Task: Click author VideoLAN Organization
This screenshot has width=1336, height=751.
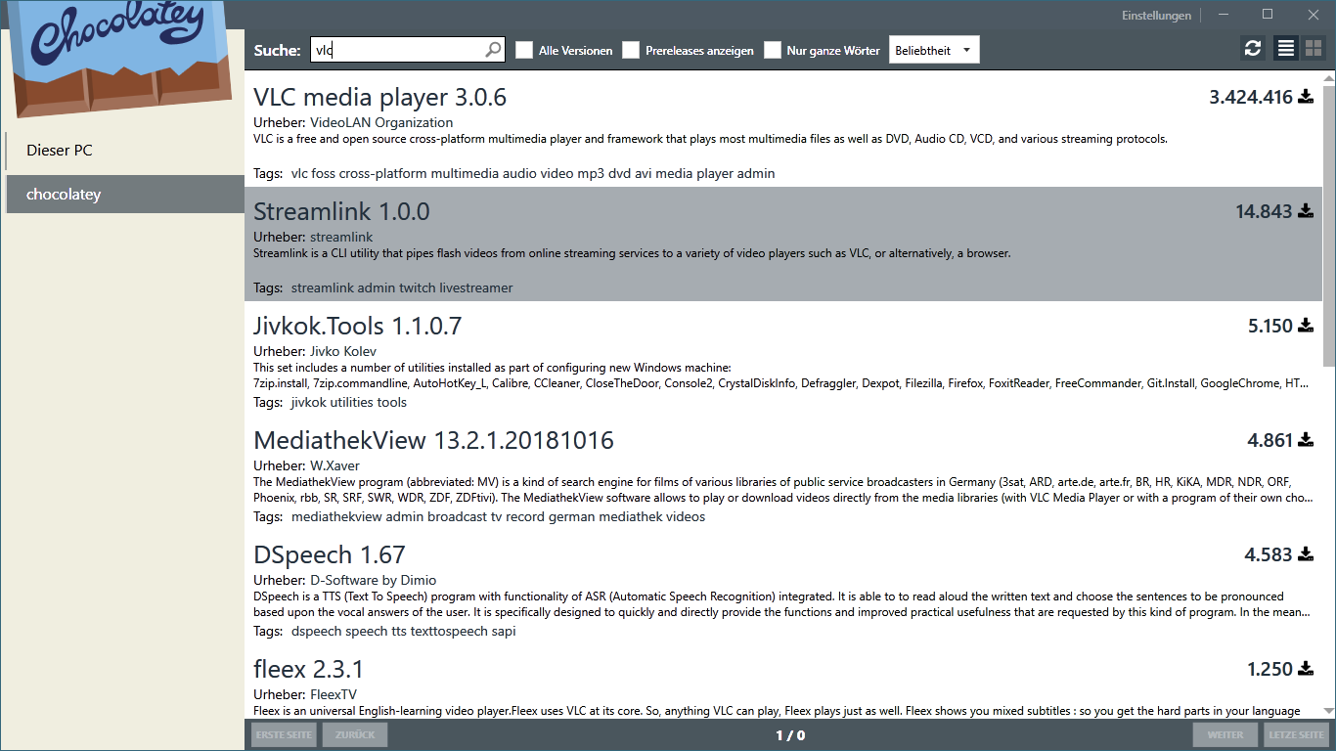Action: tap(381, 122)
